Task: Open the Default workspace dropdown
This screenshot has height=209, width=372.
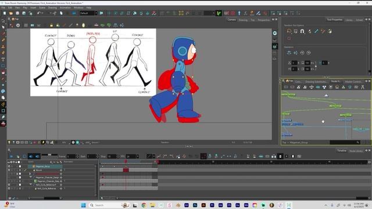Action: (x=96, y=13)
